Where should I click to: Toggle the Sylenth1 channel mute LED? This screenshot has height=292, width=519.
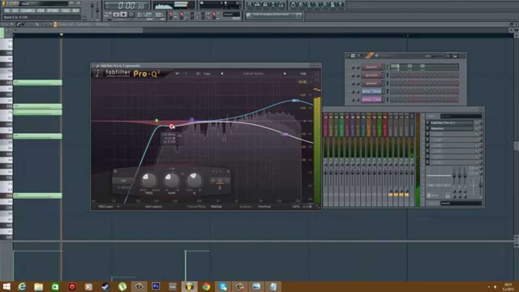tap(348, 67)
